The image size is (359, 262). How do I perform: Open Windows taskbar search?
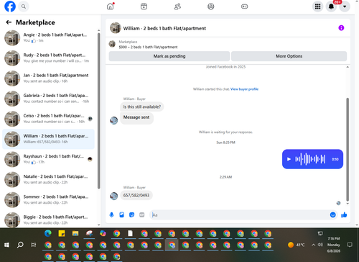pos(20,245)
